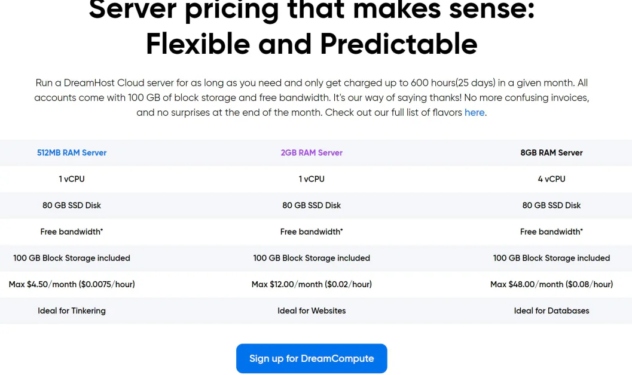Click the 'here' flavors list link
The image size is (632, 375).
tap(474, 112)
